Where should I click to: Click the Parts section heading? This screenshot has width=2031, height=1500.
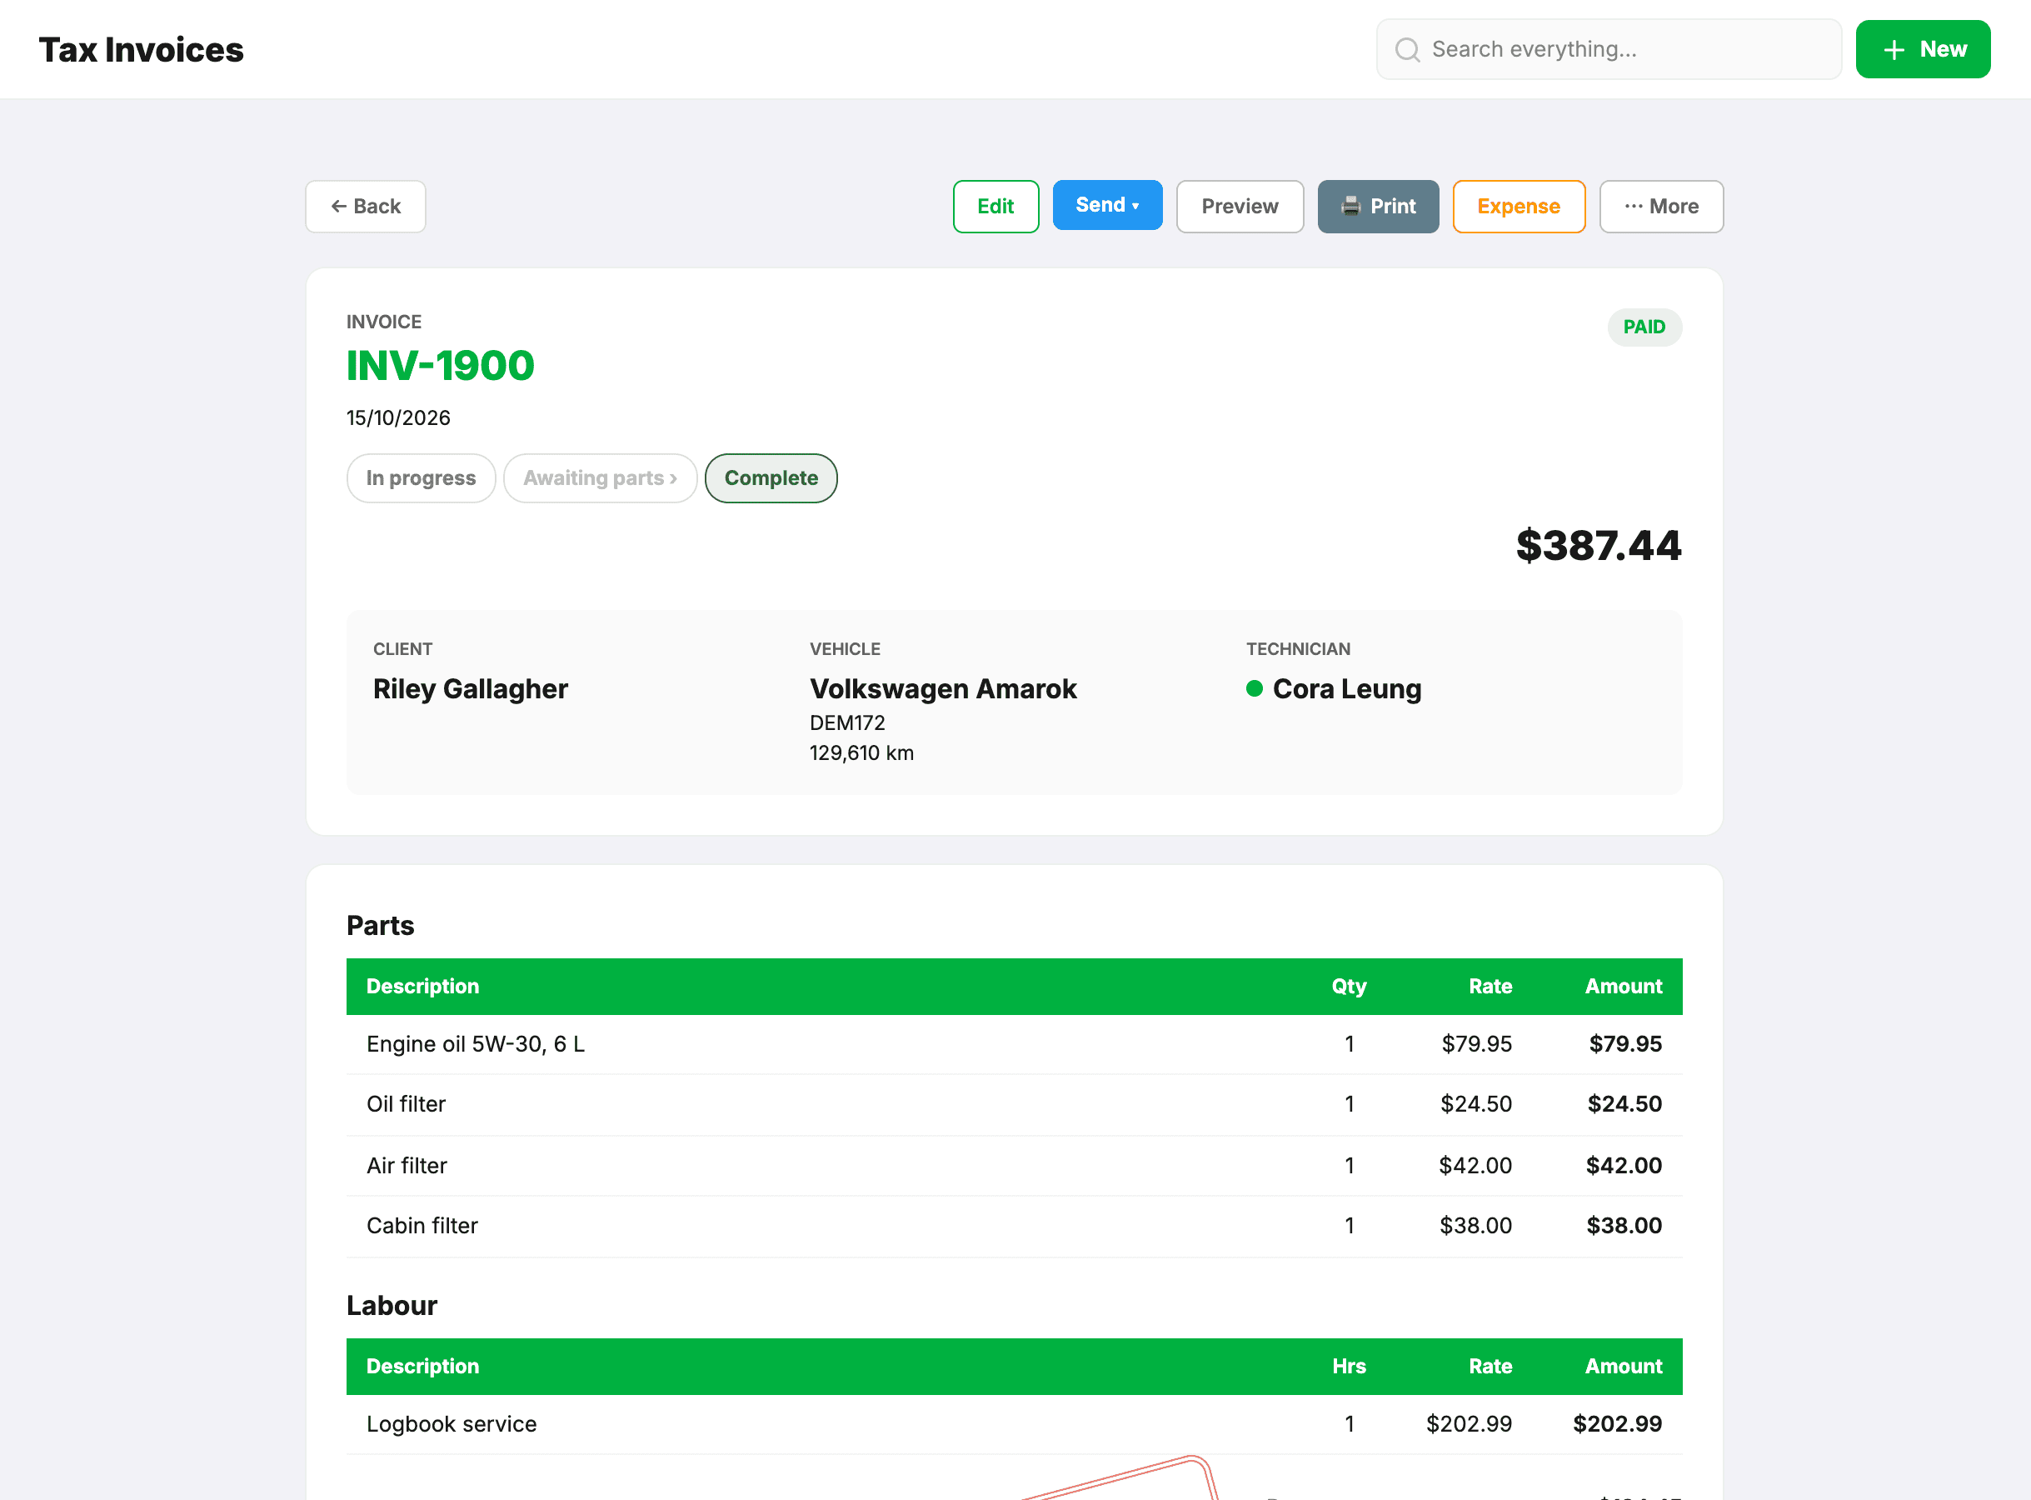[x=380, y=925]
